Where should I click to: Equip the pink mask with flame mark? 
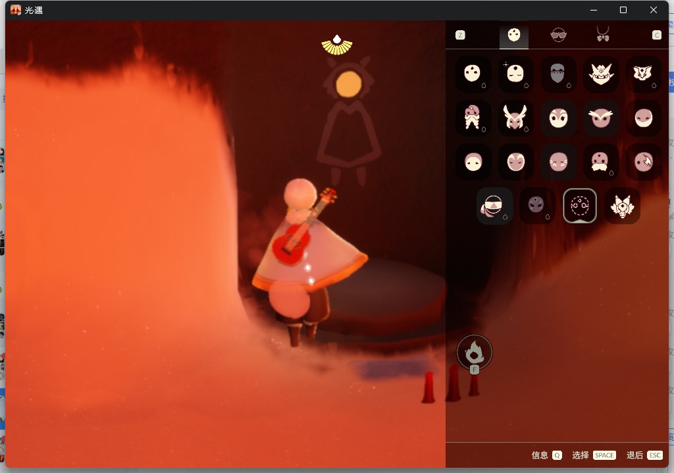(644, 162)
